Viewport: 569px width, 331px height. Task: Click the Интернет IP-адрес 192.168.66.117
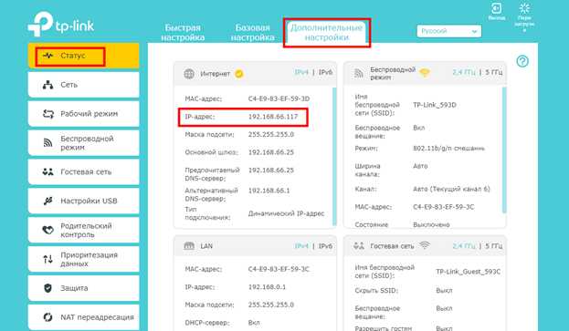273,117
